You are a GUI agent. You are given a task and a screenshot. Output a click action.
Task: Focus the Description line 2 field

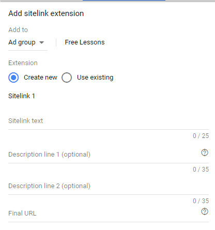click(x=109, y=186)
